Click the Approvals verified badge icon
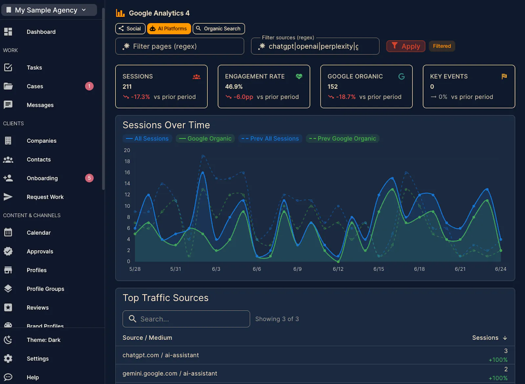Screen dimensions: 525x384 [x=8, y=251]
